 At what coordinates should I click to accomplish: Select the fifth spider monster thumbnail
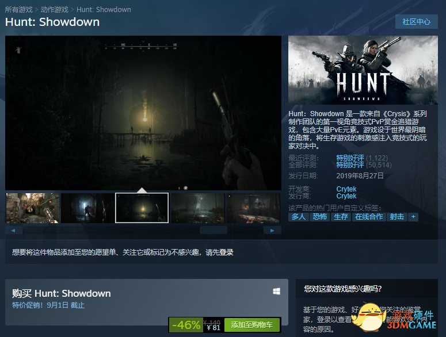253,208
